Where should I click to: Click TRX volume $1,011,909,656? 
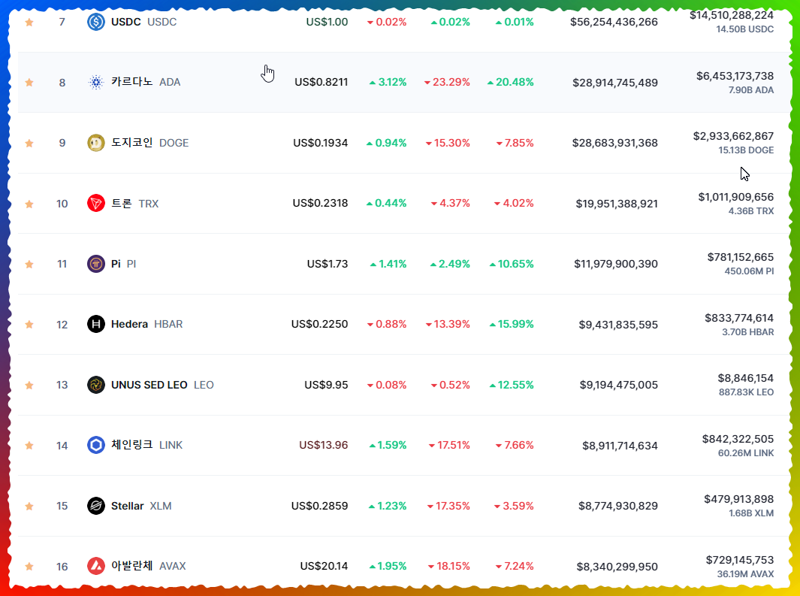click(736, 197)
